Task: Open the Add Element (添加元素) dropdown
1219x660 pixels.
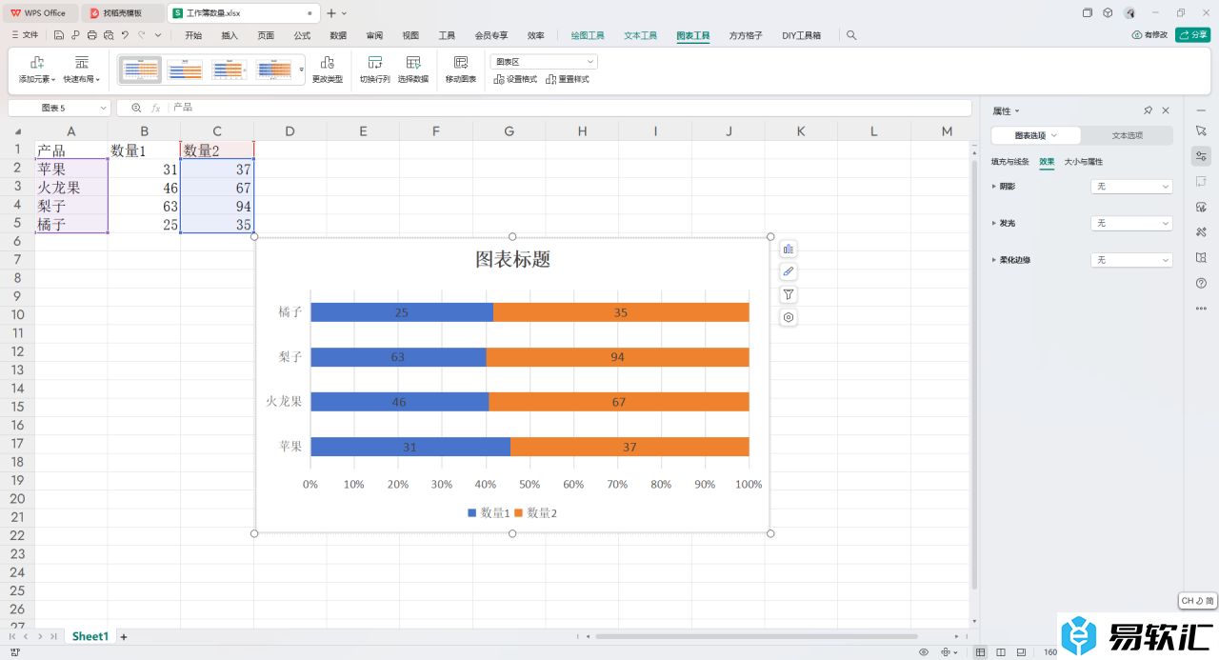Action: coord(37,69)
